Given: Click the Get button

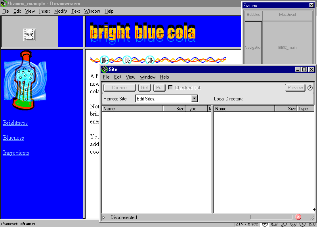Looking at the screenshot, I should click(145, 88).
